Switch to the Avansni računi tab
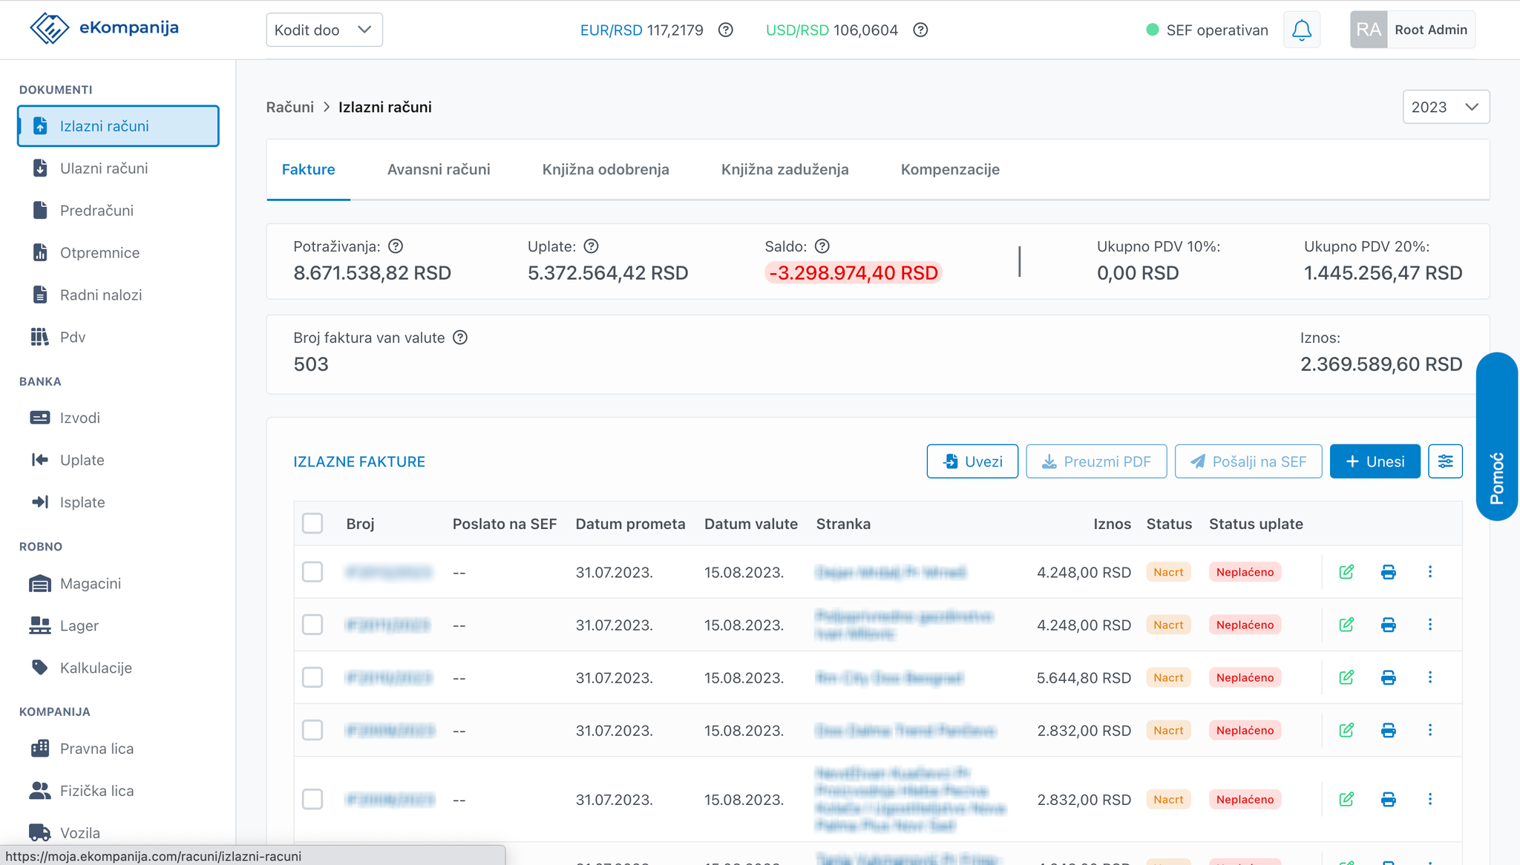The height and width of the screenshot is (865, 1520). click(x=439, y=169)
